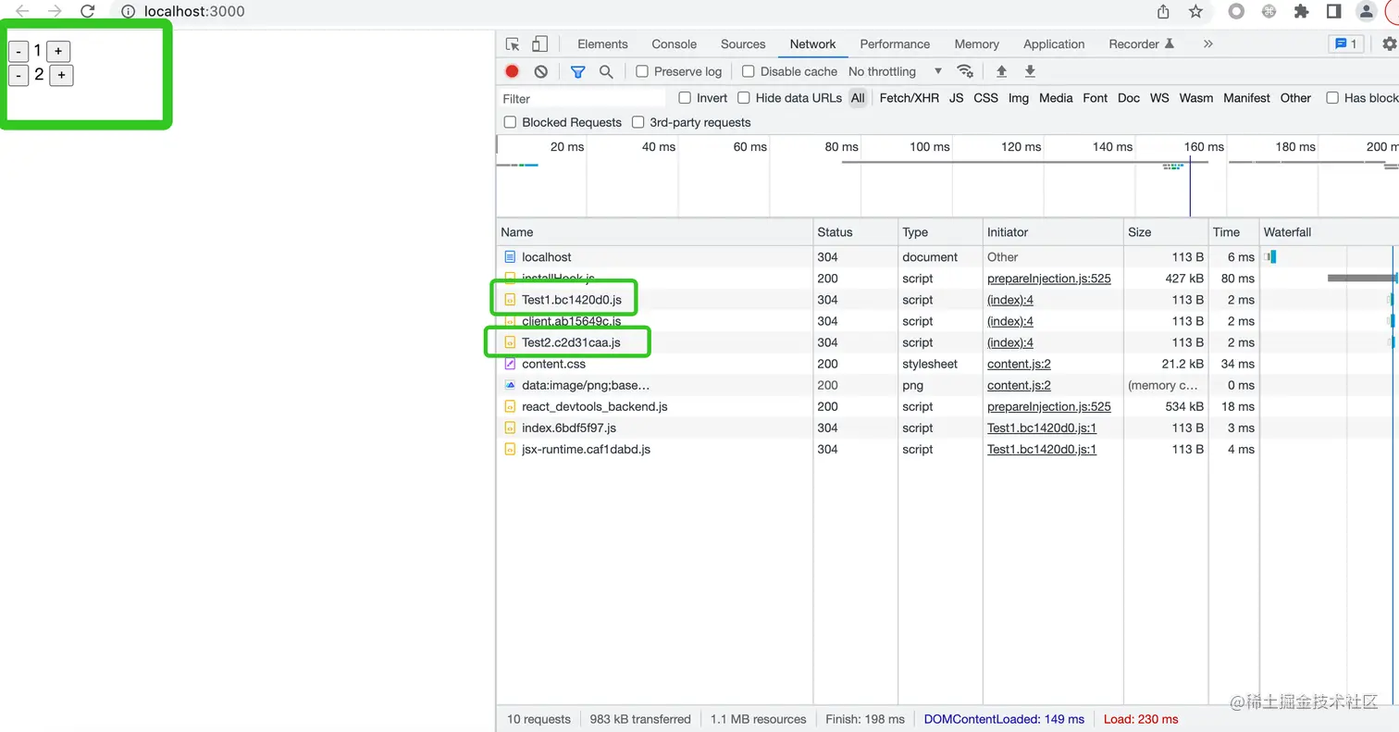Open the site information icon beside localhost:3000
Viewport: 1399px width, 732px height.
[128, 11]
